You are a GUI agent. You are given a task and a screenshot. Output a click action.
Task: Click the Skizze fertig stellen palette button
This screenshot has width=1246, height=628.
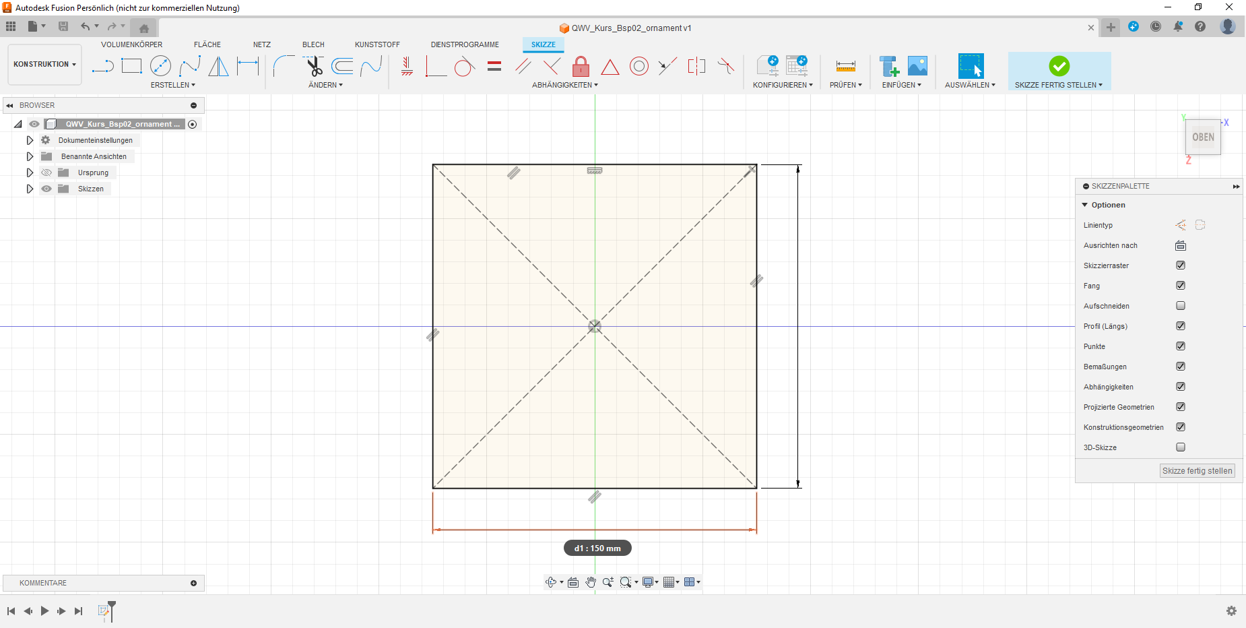1197,471
